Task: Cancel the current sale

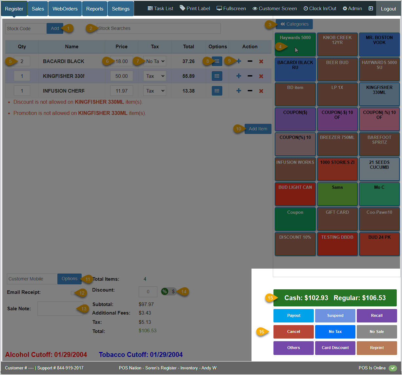Action: click(293, 332)
